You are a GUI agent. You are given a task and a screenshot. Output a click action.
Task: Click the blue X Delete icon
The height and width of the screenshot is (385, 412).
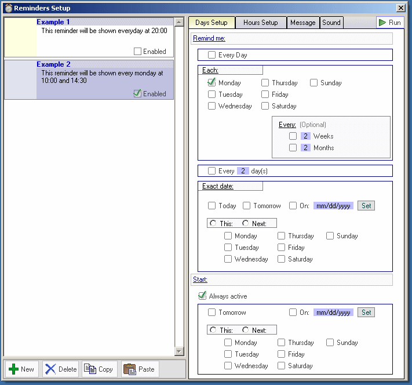click(50, 369)
